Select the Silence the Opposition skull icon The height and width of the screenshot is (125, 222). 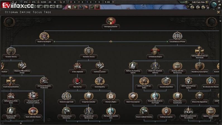point(199,97)
